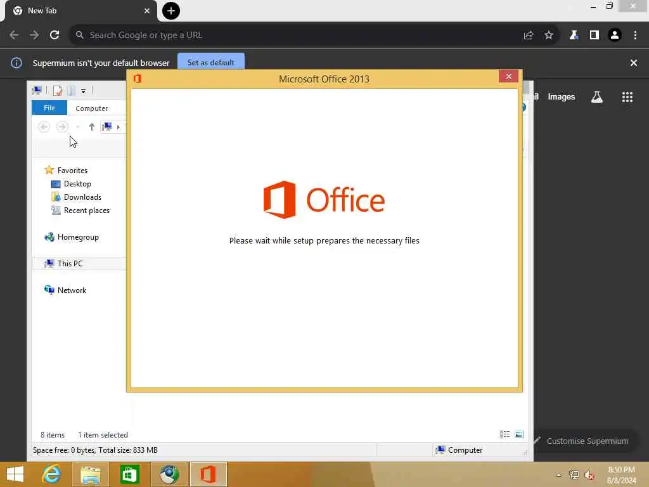The image size is (649, 487).
Task: Go forward in Supermium browser
Action: [x=34, y=36]
